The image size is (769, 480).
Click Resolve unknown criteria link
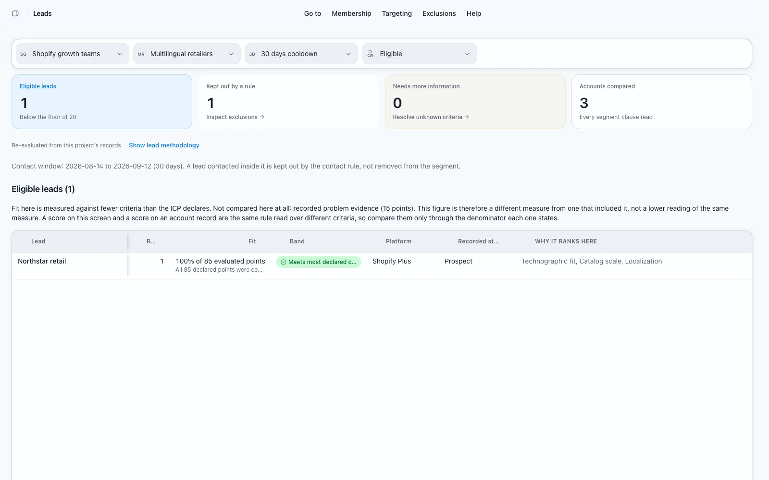431,117
